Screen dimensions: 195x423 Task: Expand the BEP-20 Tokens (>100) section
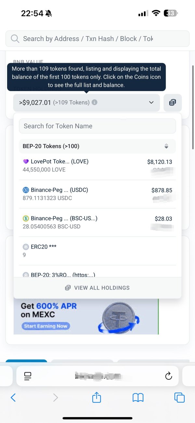coord(51,146)
